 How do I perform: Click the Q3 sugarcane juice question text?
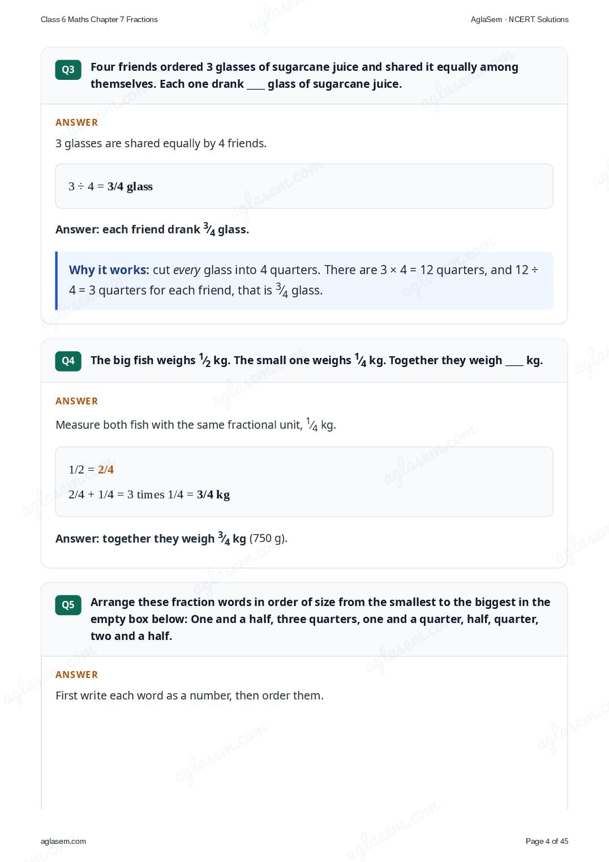coord(304,75)
